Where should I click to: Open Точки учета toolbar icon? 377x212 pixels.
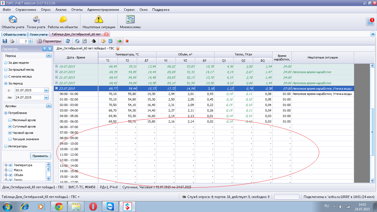(x=36, y=22)
